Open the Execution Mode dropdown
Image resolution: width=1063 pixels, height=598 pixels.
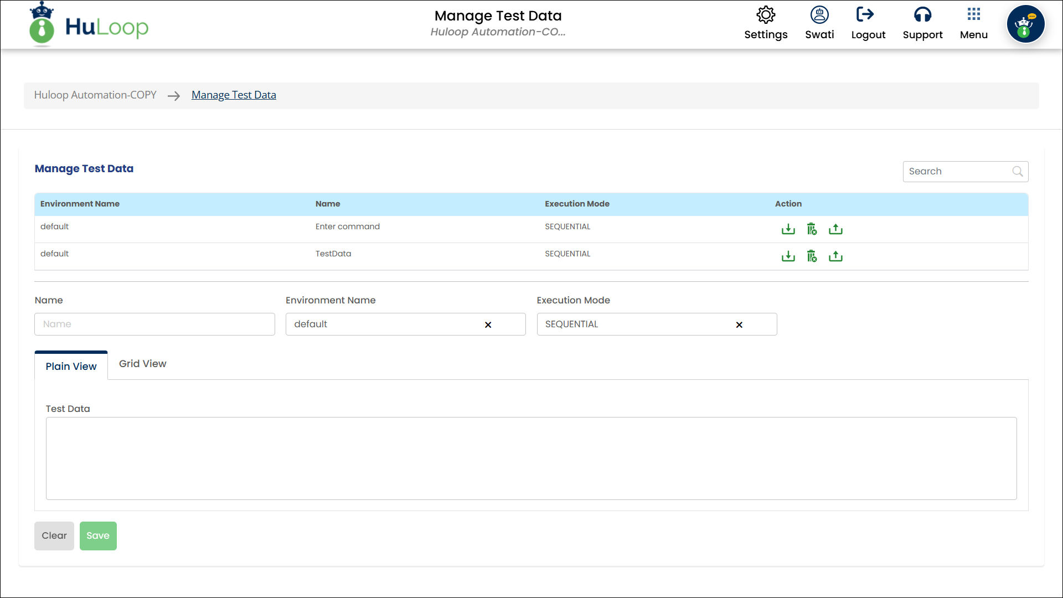point(657,324)
